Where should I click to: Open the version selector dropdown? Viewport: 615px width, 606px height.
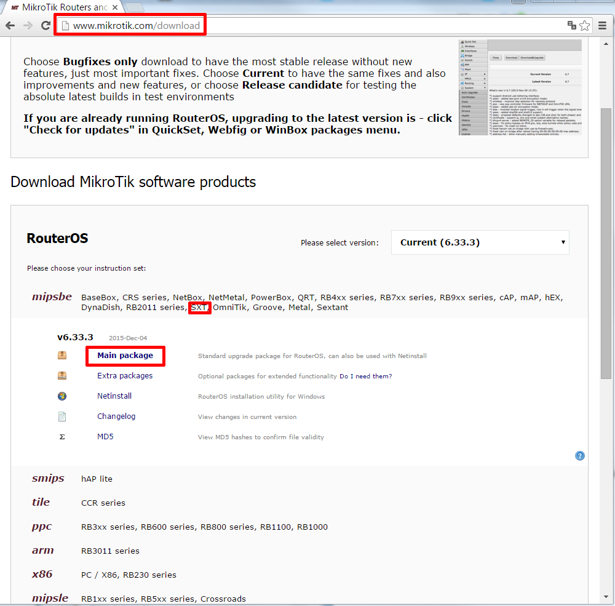480,242
